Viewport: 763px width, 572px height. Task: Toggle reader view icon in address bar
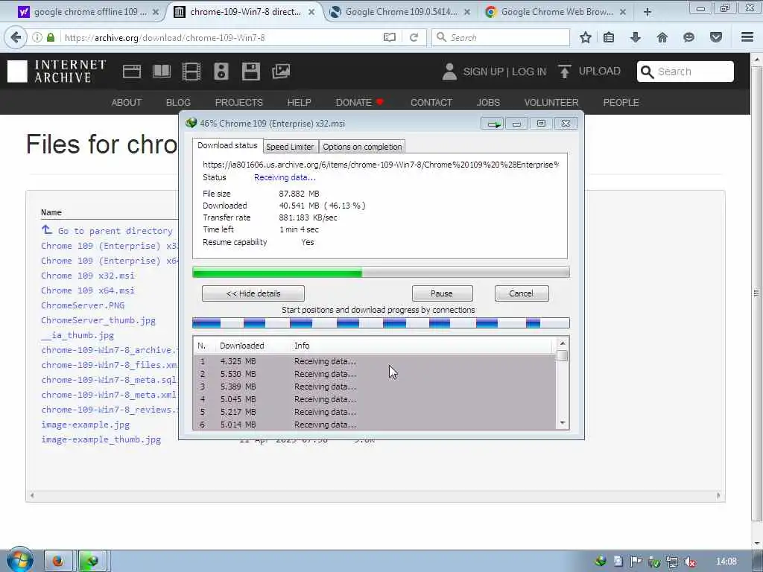click(x=389, y=37)
